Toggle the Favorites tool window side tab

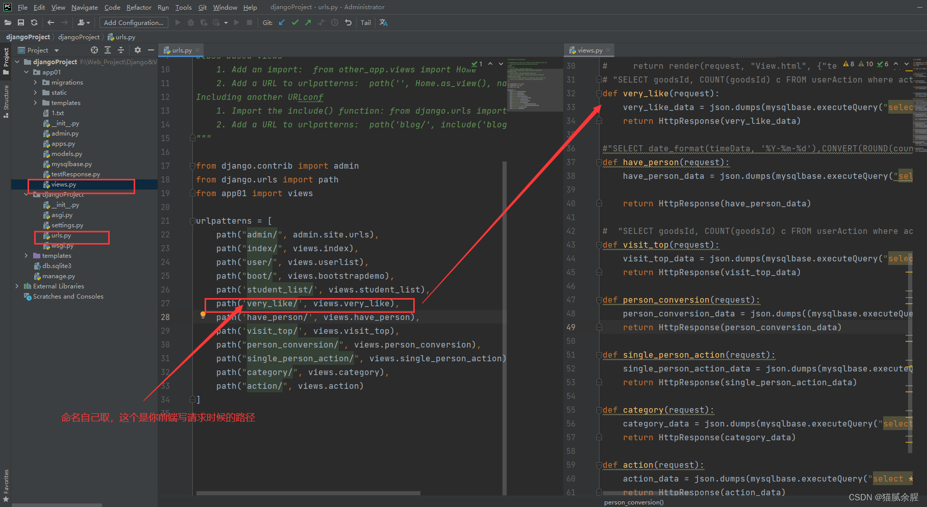click(x=6, y=485)
